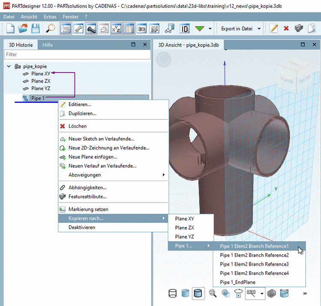Screen dimensions: 321x306
Task: Click Export in Datei button
Action: tap(237, 28)
